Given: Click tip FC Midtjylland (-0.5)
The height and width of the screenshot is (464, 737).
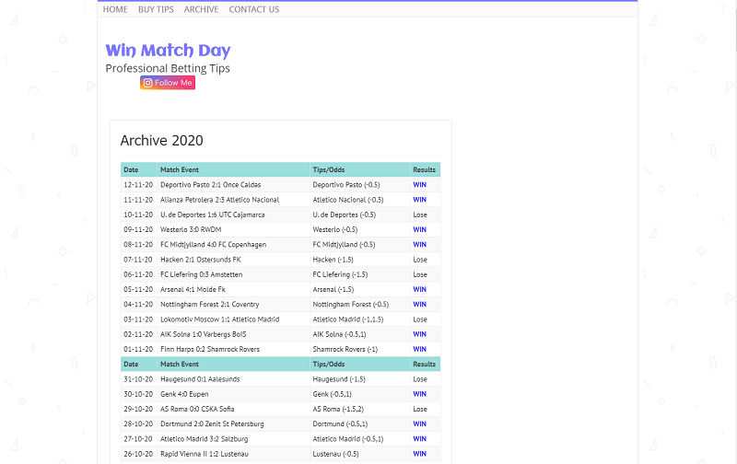Looking at the screenshot, I should (x=344, y=245).
